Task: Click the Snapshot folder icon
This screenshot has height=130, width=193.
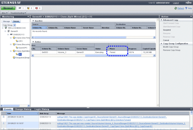Action: pos(14,57)
